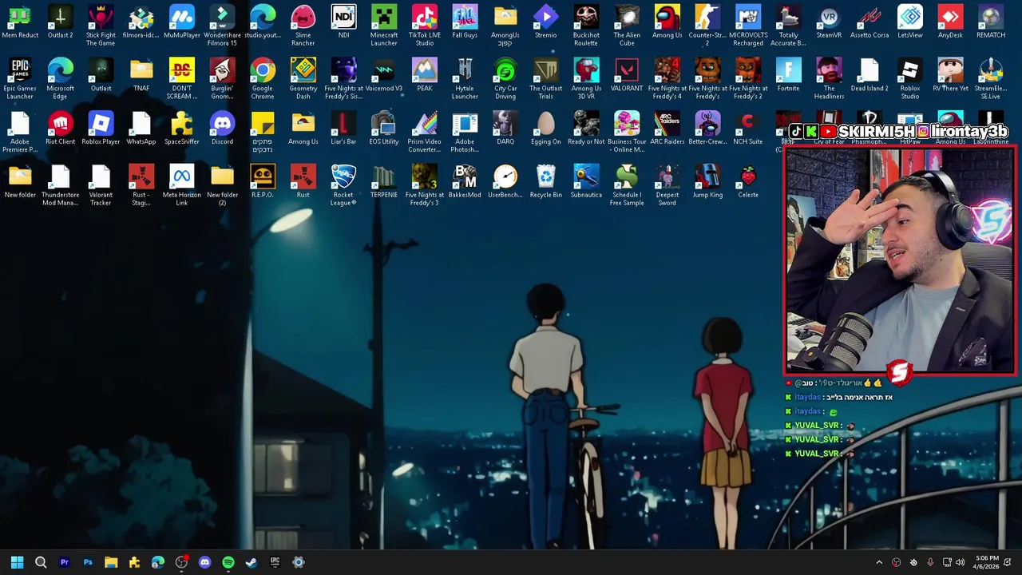Launch Discord from the desktop
The height and width of the screenshot is (575, 1022).
[x=222, y=129]
